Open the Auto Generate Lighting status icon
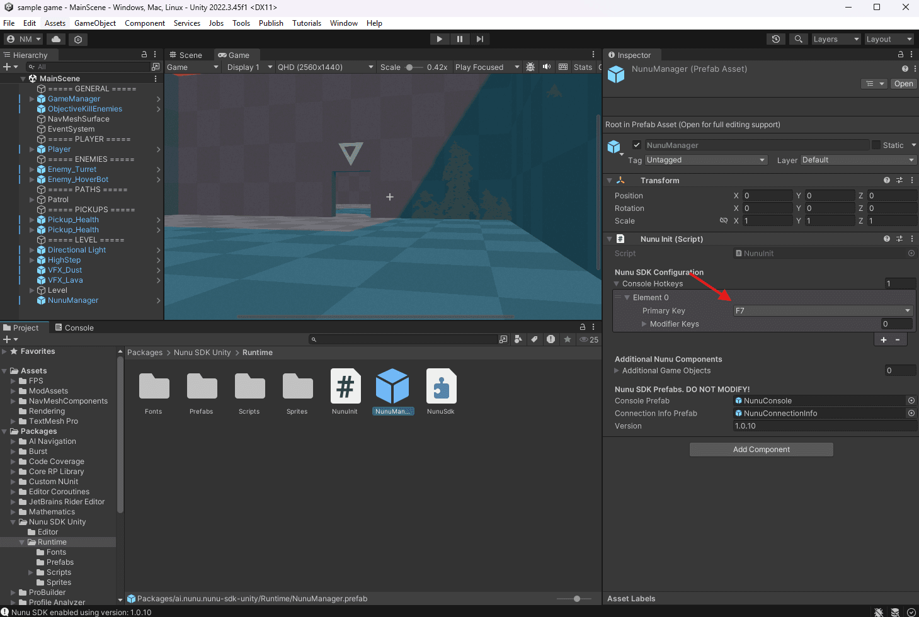 click(x=895, y=612)
